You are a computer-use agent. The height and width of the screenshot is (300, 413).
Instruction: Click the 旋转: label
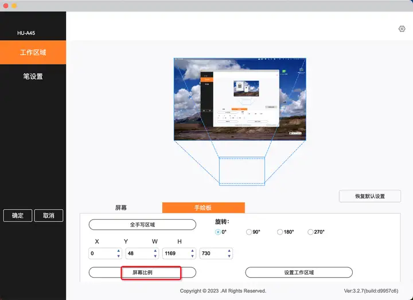coord(222,222)
